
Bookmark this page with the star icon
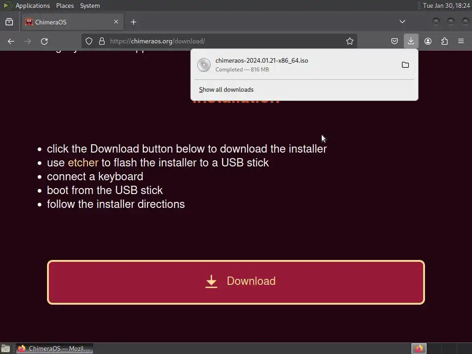coord(349,41)
